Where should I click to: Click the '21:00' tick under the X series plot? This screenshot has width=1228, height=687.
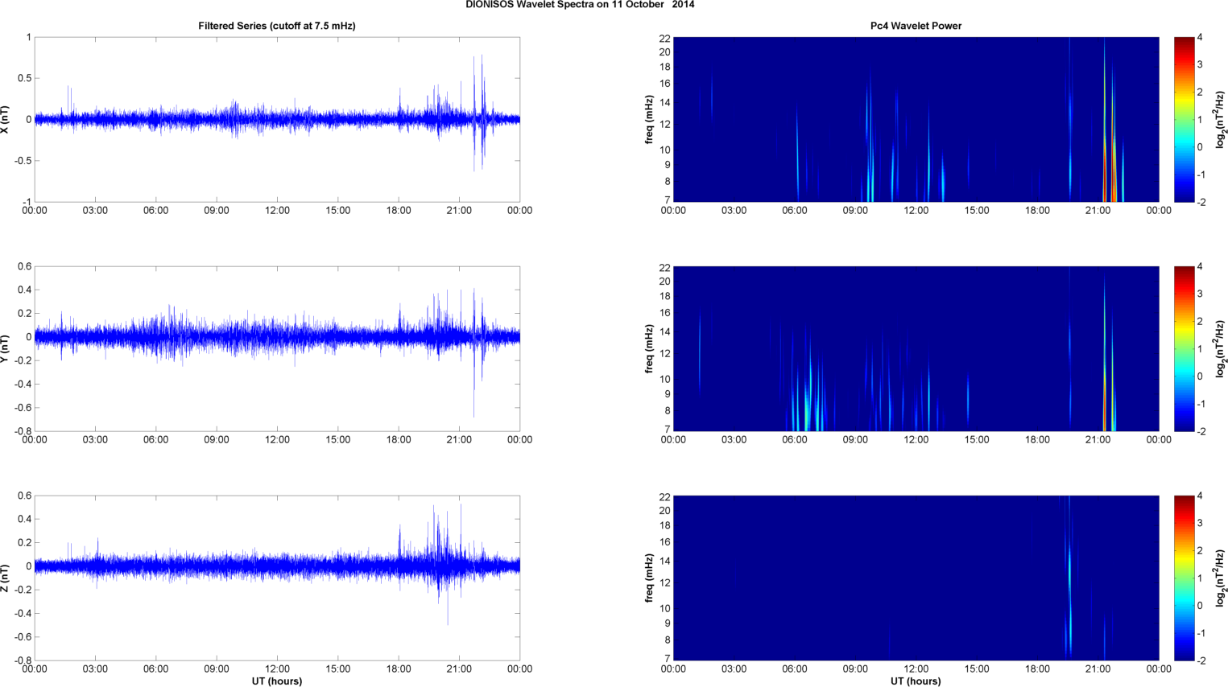(459, 211)
